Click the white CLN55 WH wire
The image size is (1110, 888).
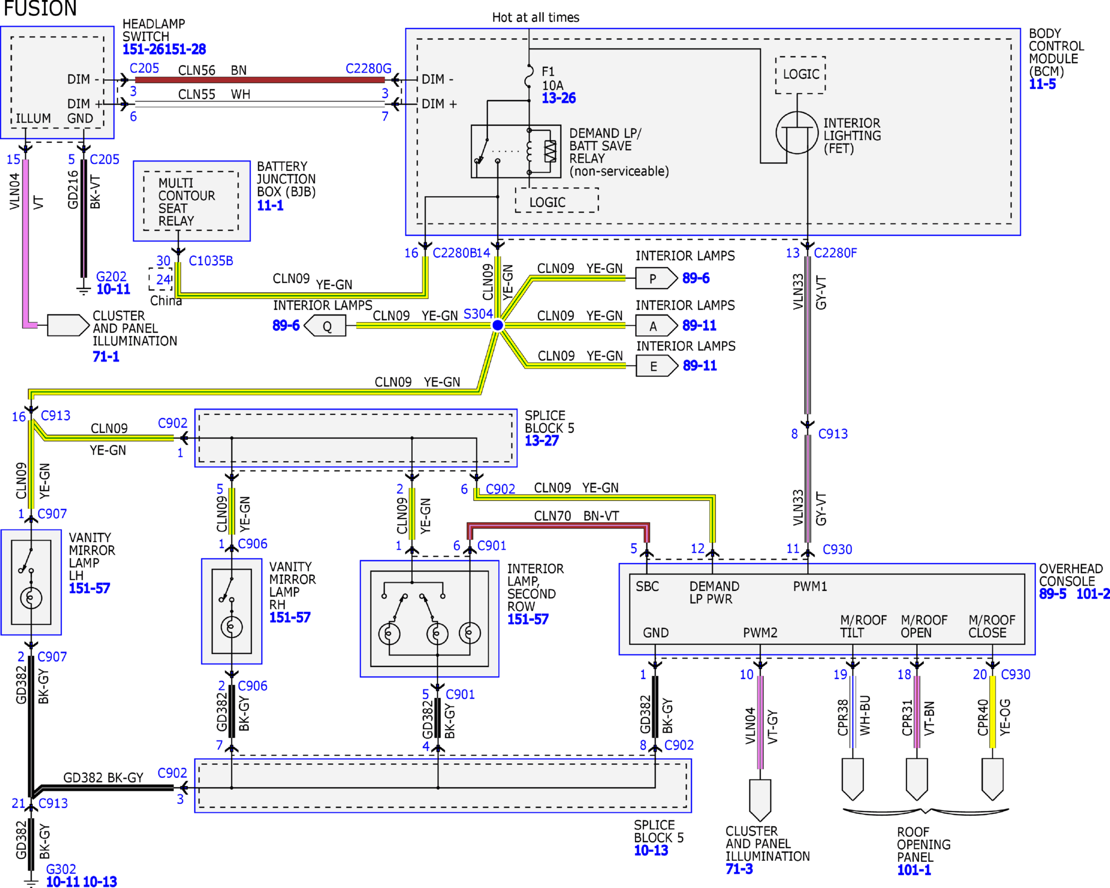pos(260,104)
